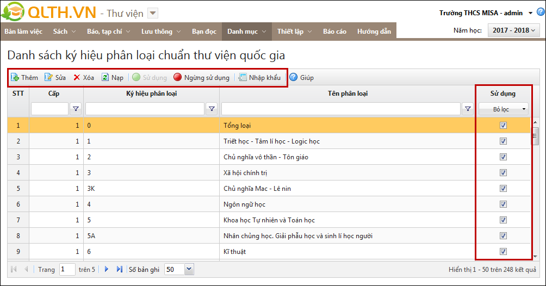546x286 pixels.
Task: Click the Tên phân loại filter input
Action: (341, 109)
